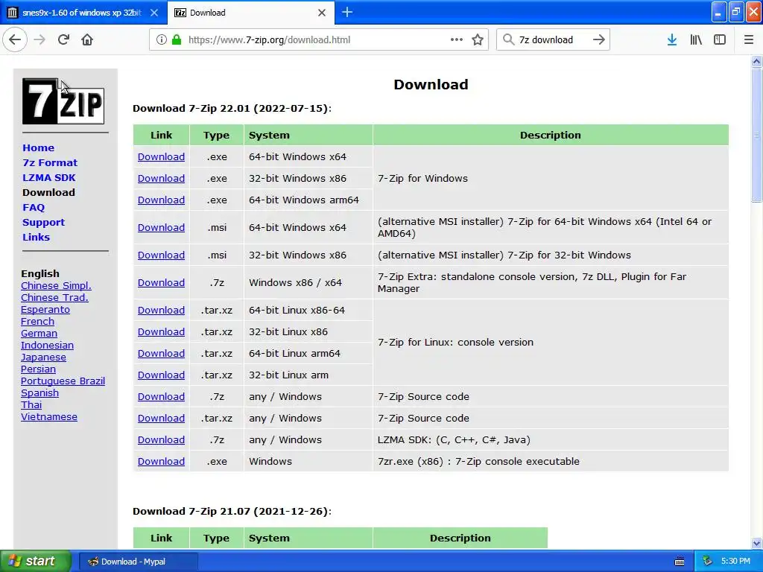Show site information icon in address bar

[161, 40]
